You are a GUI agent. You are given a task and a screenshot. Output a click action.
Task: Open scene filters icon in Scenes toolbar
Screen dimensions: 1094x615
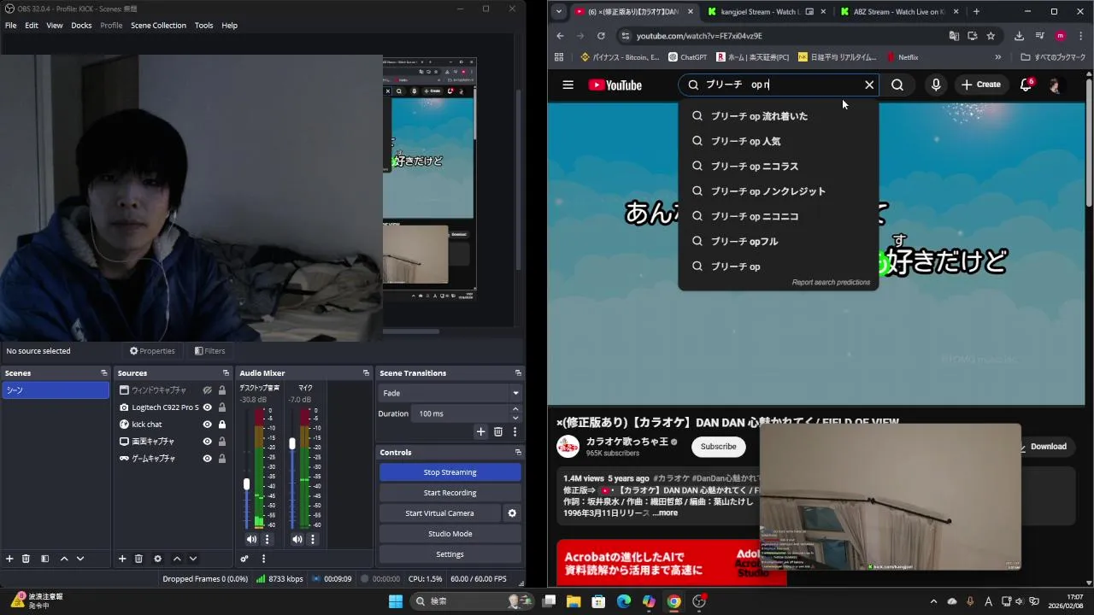(x=44, y=559)
